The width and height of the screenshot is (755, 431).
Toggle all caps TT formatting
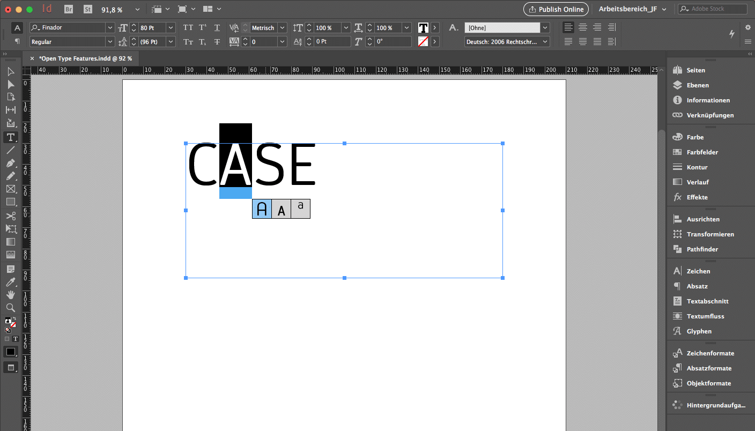tap(188, 28)
